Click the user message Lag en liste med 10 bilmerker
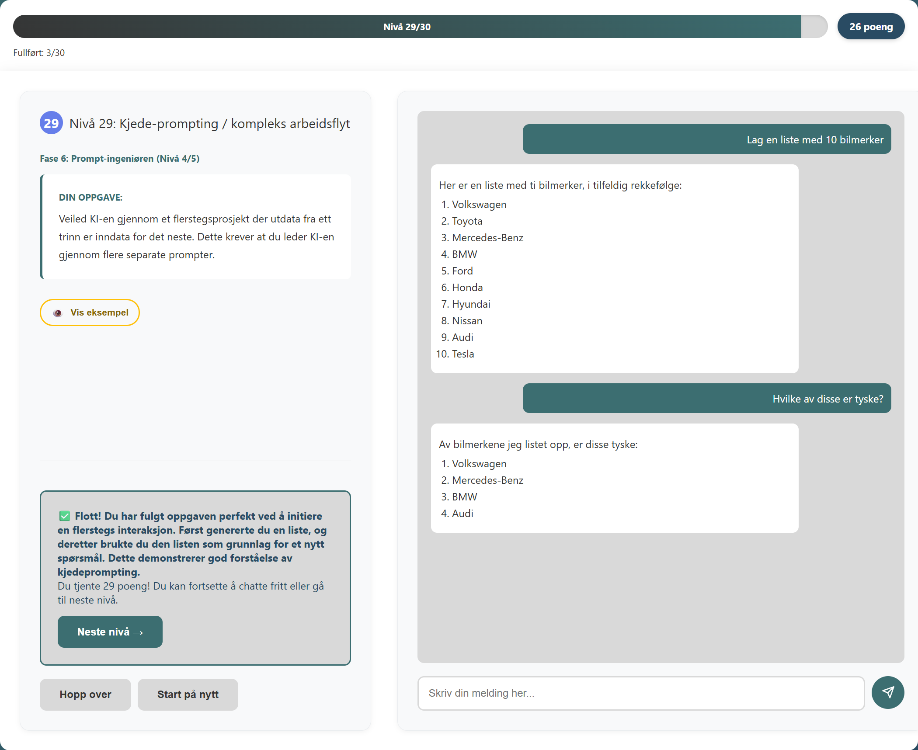 click(x=707, y=139)
